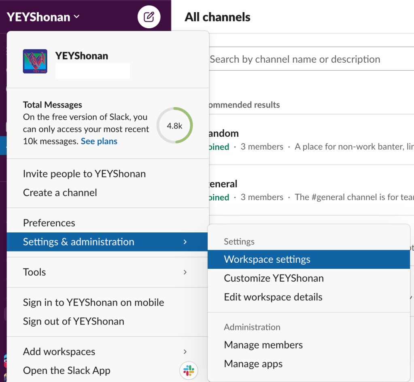Expand the Tools submenu arrow
Viewport: 414px width, 382px height.
(x=185, y=272)
